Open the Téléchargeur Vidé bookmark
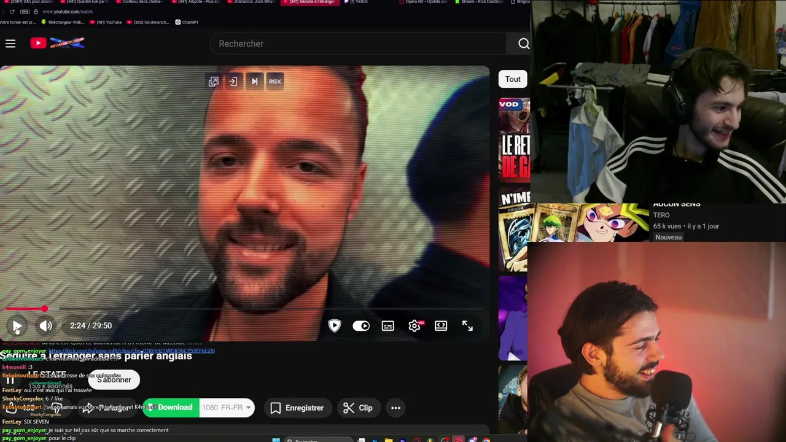 pyautogui.click(x=63, y=22)
